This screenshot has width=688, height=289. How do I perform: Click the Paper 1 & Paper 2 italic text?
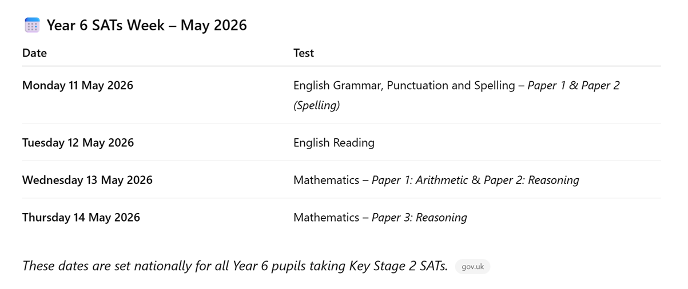point(573,86)
